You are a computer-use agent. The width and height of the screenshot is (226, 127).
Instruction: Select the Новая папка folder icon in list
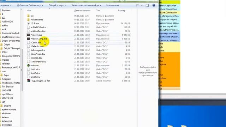(28, 20)
